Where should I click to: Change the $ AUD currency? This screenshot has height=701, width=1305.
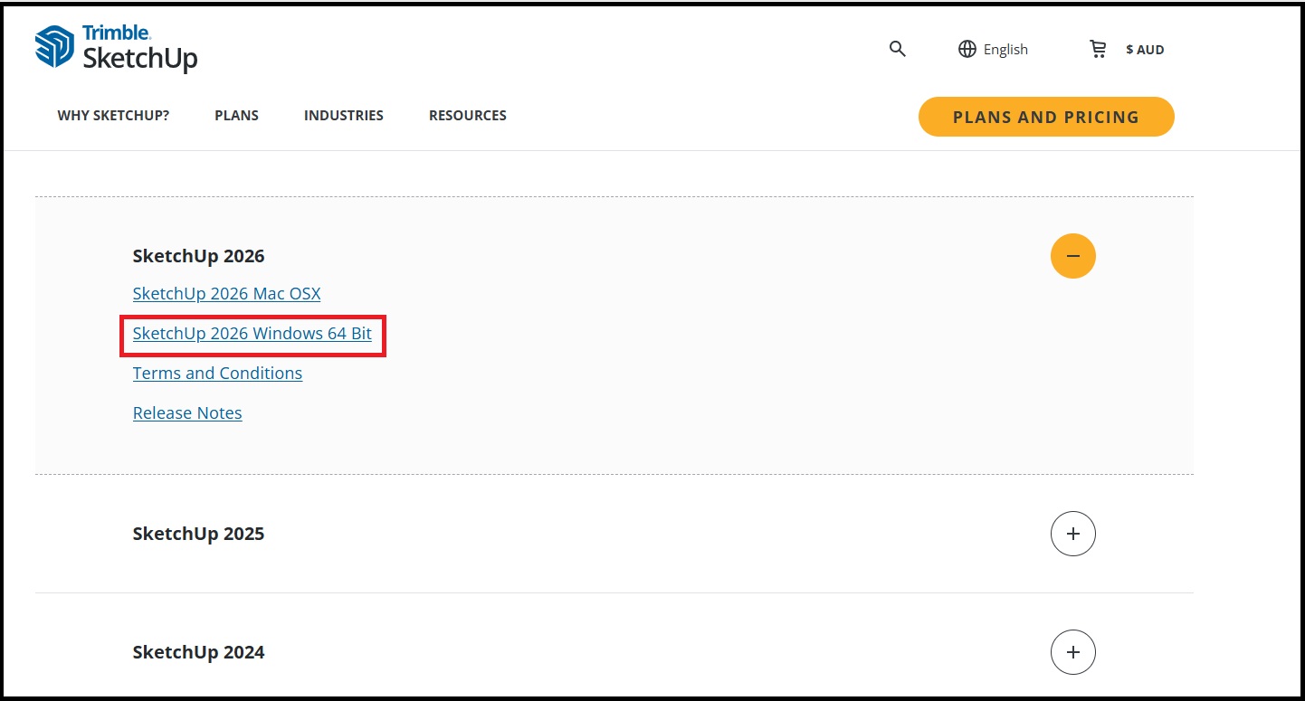[1145, 50]
